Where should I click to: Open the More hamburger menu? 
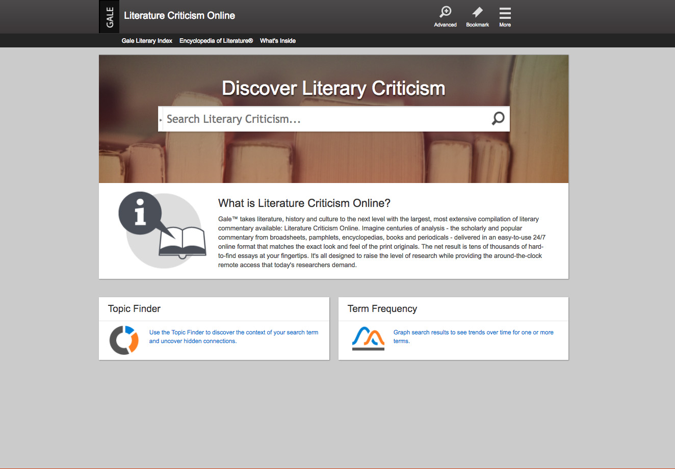pos(505,13)
